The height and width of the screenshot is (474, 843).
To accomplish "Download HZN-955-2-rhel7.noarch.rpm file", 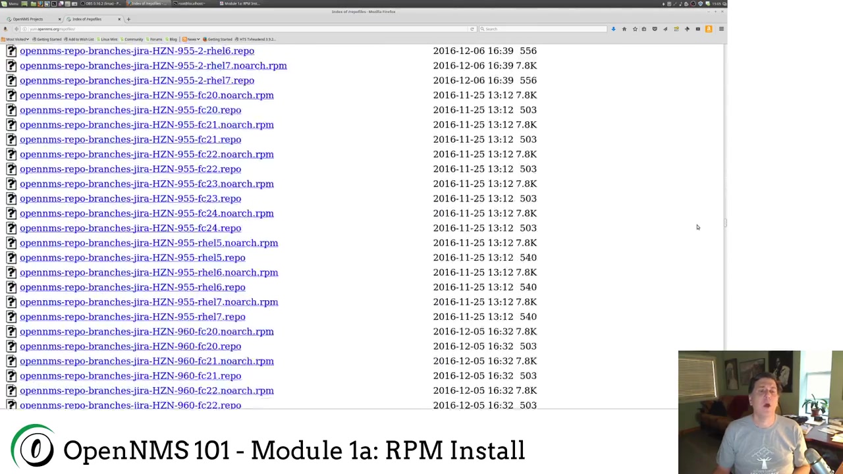I will pos(153,66).
